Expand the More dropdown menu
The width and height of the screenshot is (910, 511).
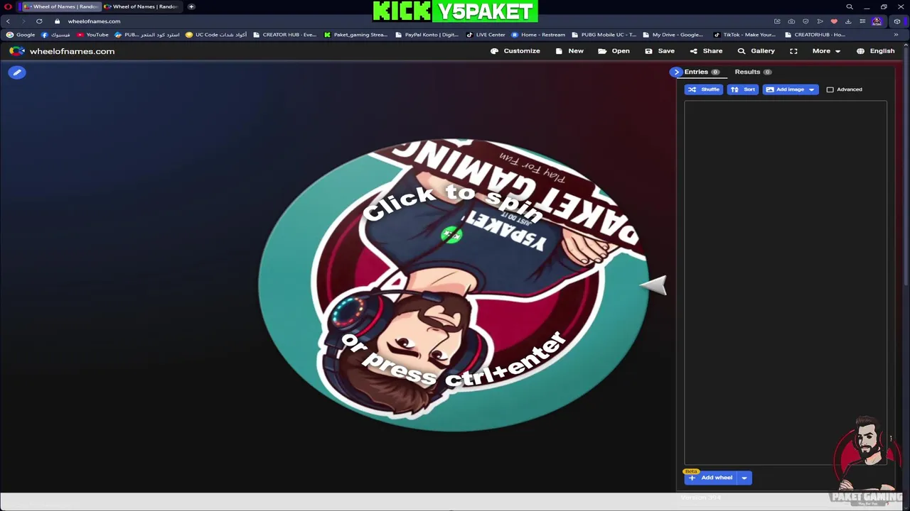point(826,51)
